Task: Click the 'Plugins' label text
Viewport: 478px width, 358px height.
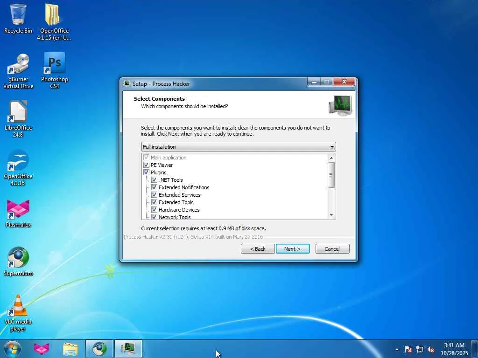Action: (x=159, y=172)
